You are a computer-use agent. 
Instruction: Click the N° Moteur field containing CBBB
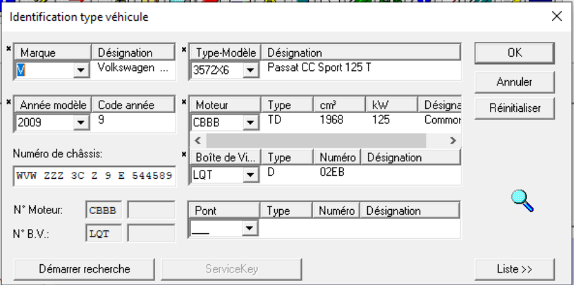(103, 210)
